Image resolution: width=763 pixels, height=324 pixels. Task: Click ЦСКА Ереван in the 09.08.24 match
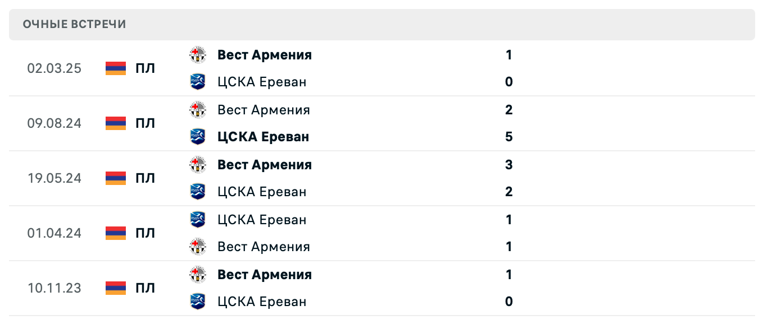[263, 135]
